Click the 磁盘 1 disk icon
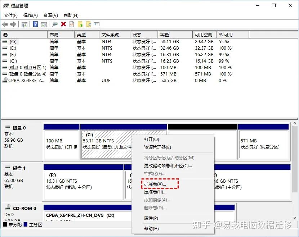The height and width of the screenshot is (237, 299). pos(8,167)
